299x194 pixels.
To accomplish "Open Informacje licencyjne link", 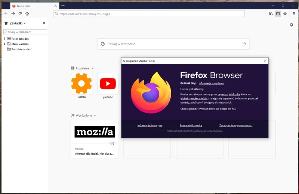I will click(x=150, y=125).
